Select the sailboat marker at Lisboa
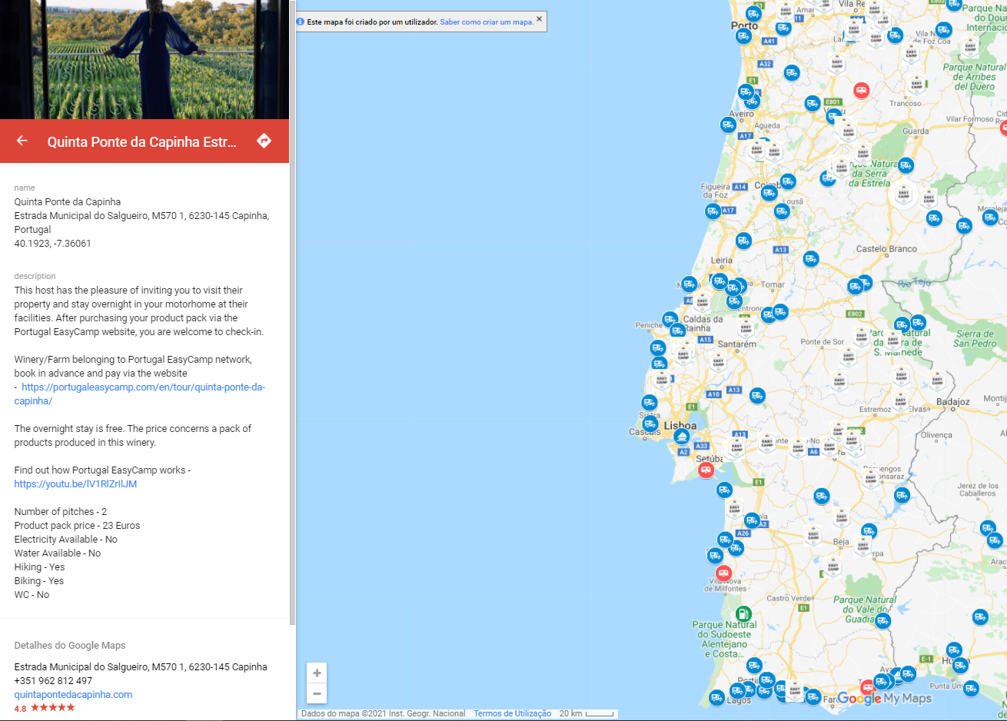The image size is (1007, 721). 681,437
